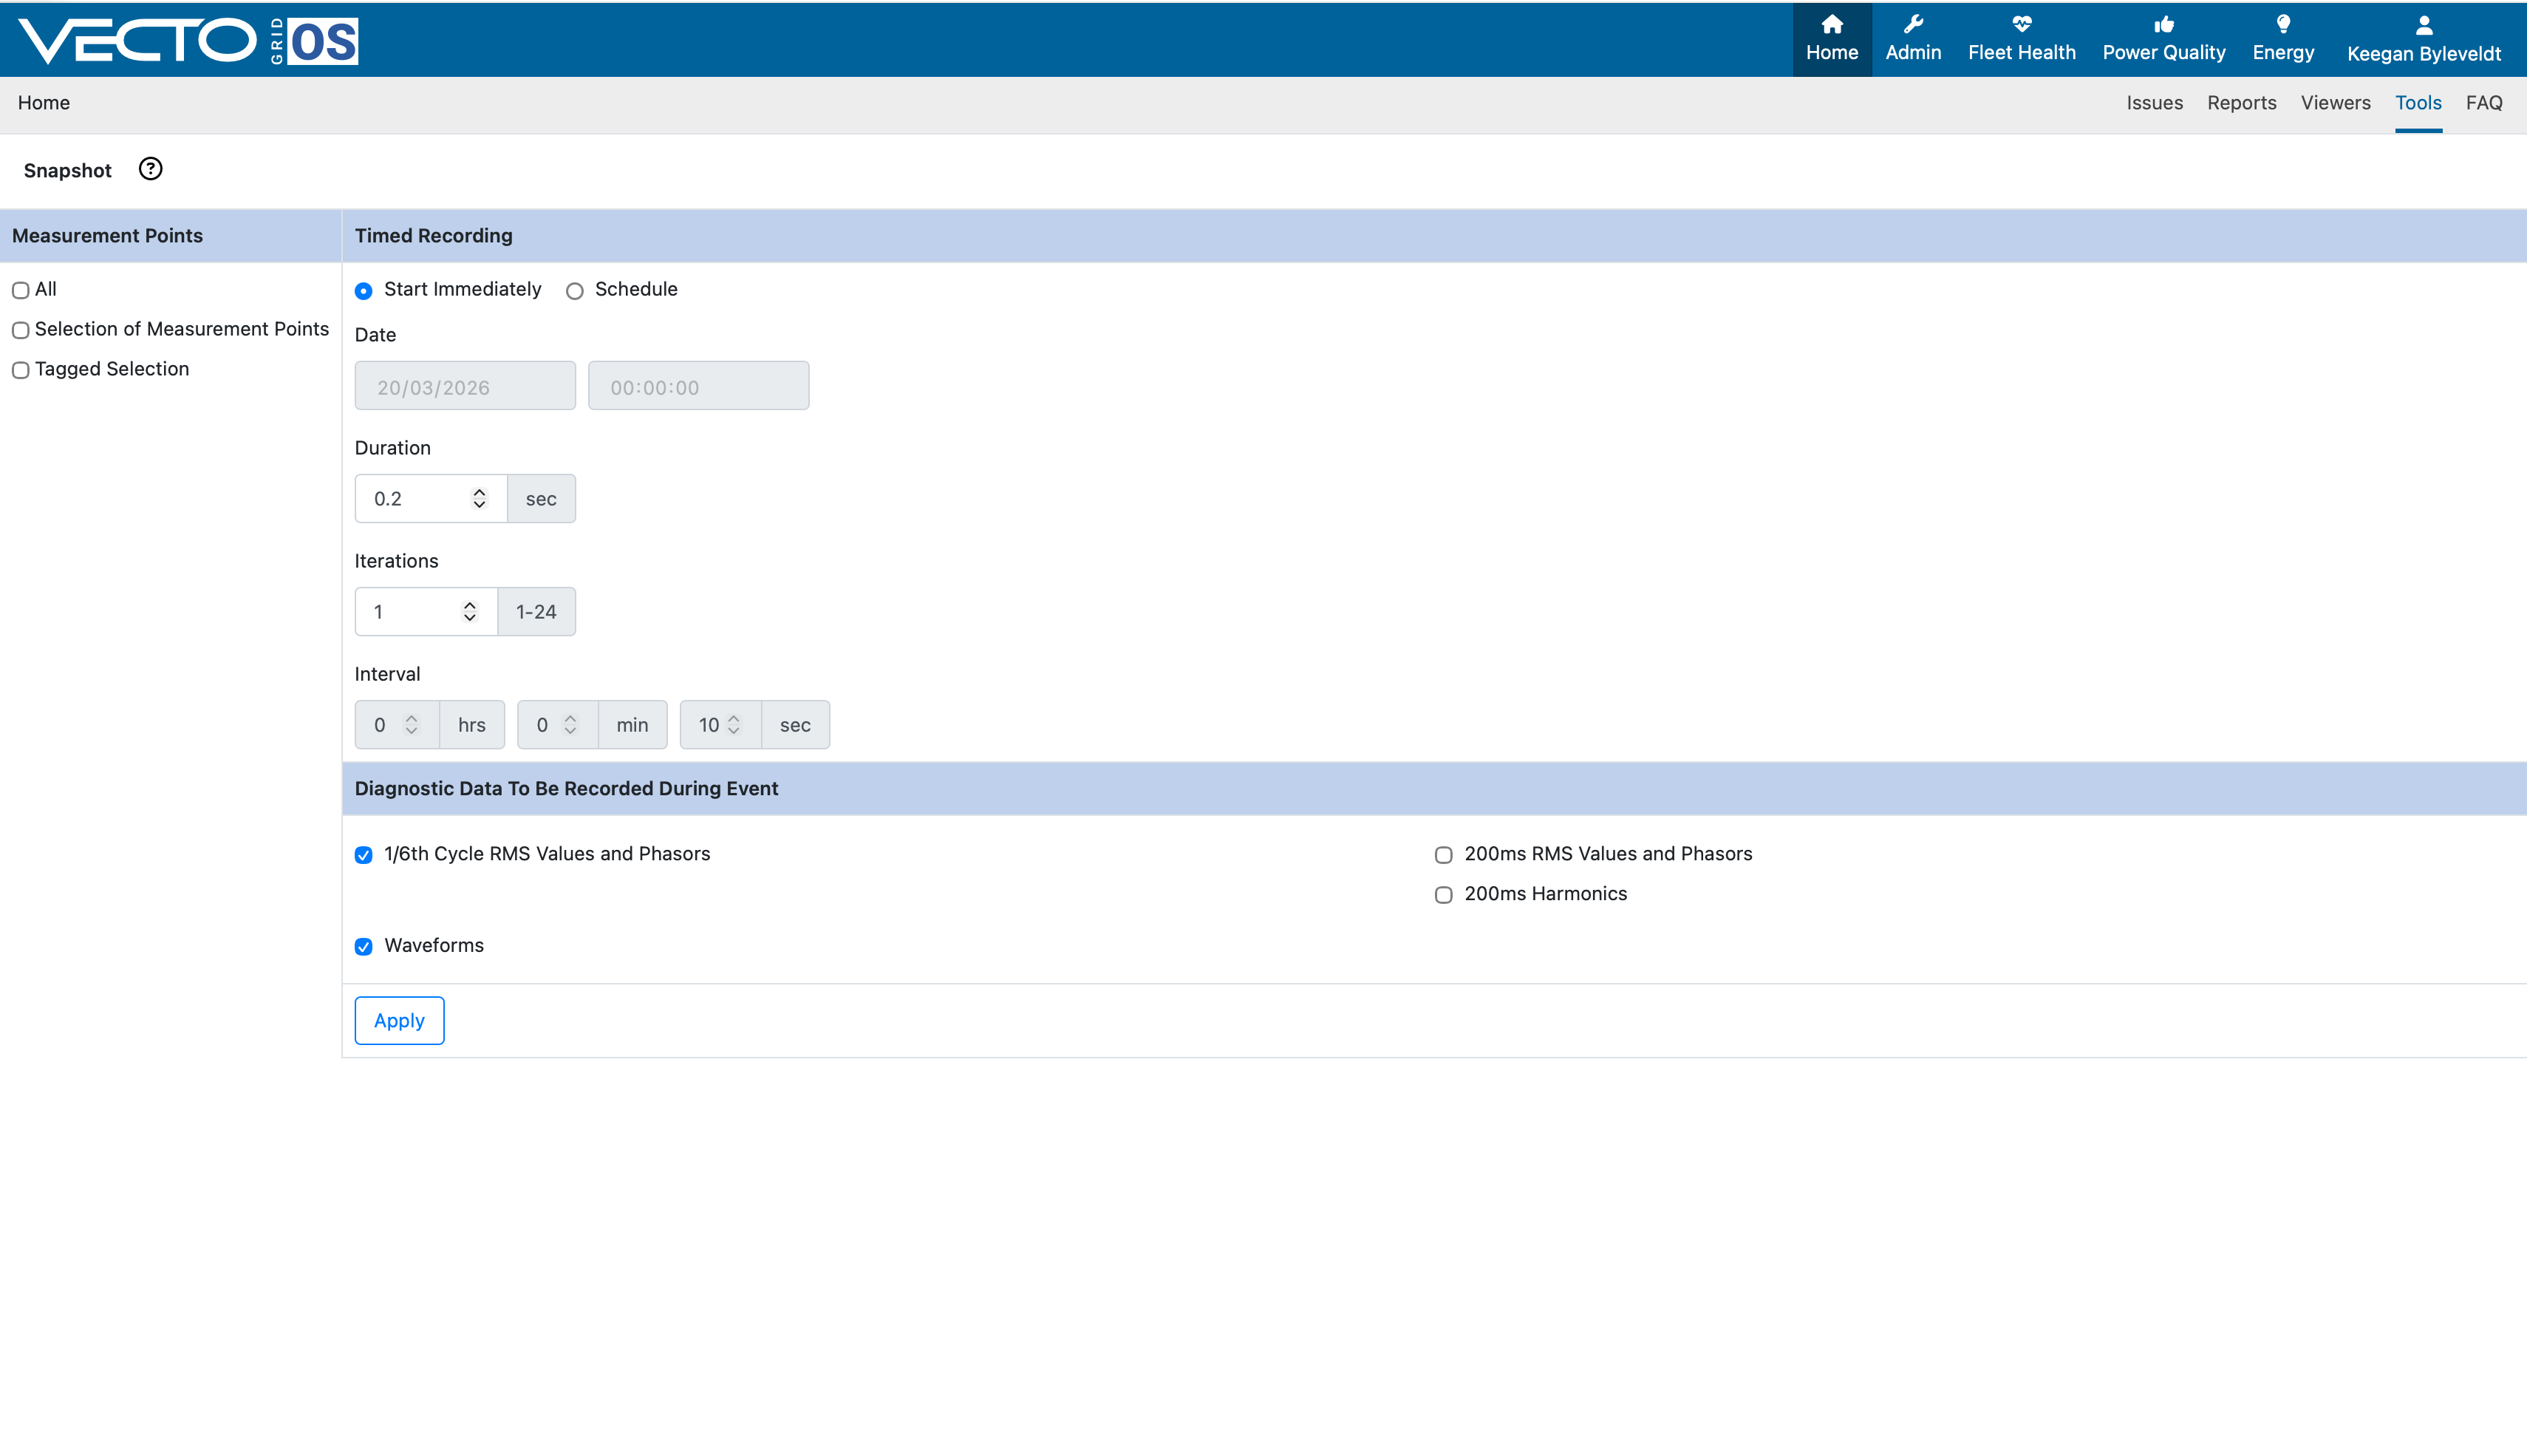
Task: Select the Start Immediately radio button
Action: tap(364, 291)
